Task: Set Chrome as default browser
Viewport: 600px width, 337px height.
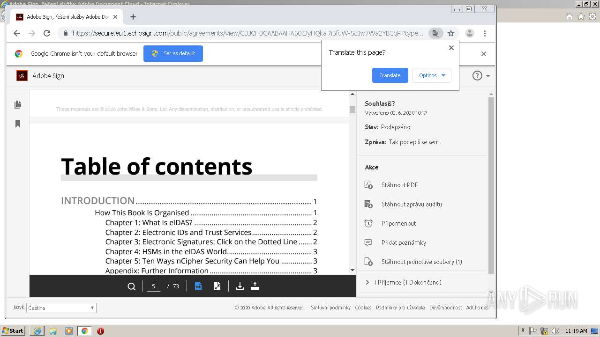Action: click(173, 53)
